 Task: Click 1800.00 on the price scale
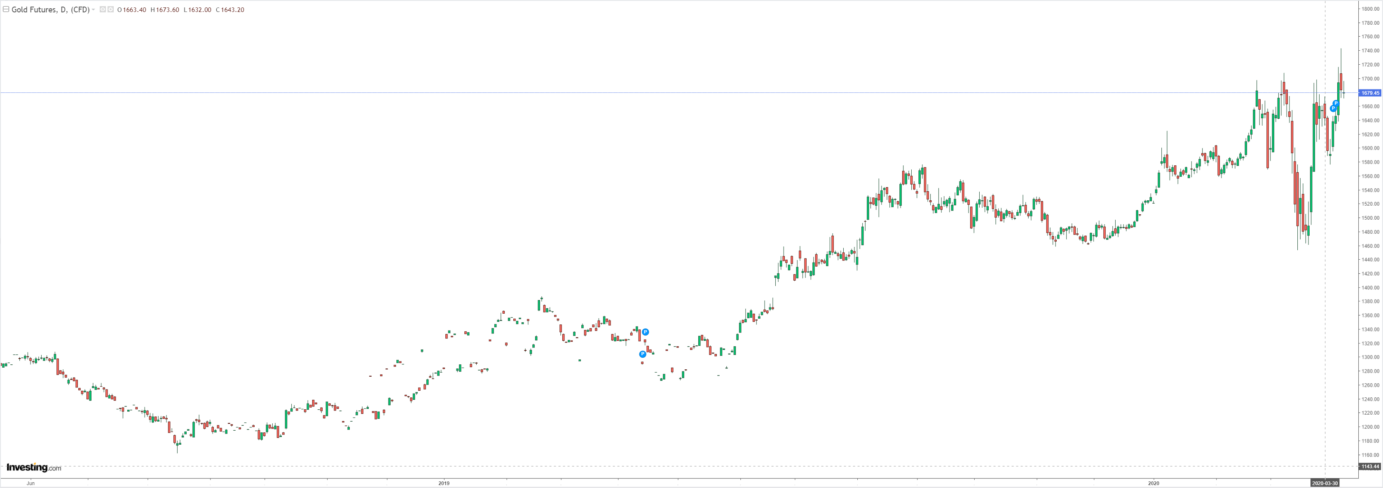coord(1370,9)
